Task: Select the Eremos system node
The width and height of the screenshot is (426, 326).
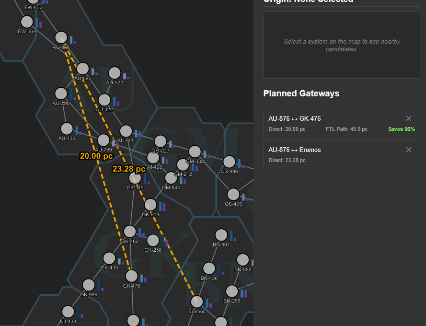Action: [x=197, y=302]
